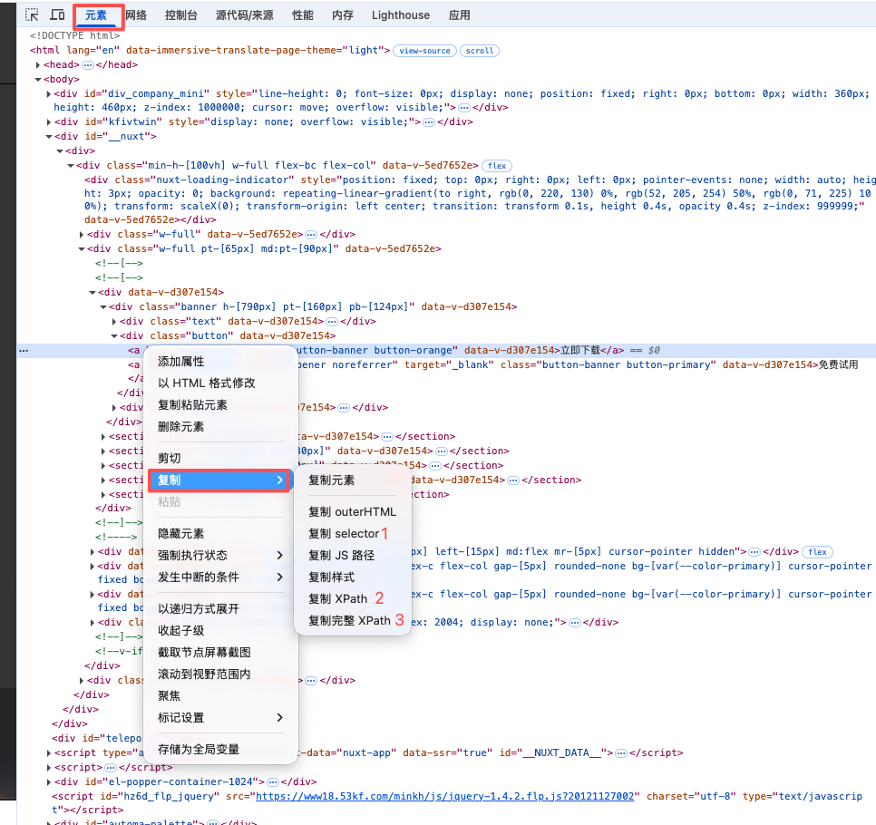
Task: Expand the kfivtwin div node
Action: click(x=49, y=121)
